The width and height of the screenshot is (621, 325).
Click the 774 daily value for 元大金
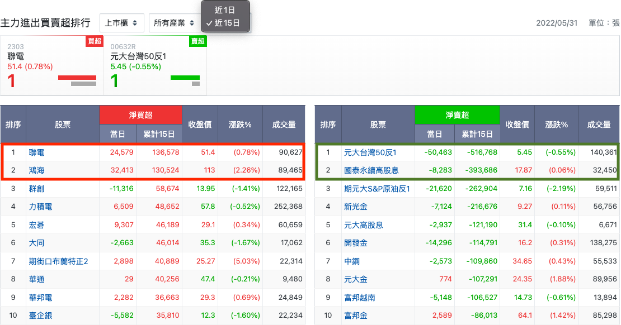(445, 279)
